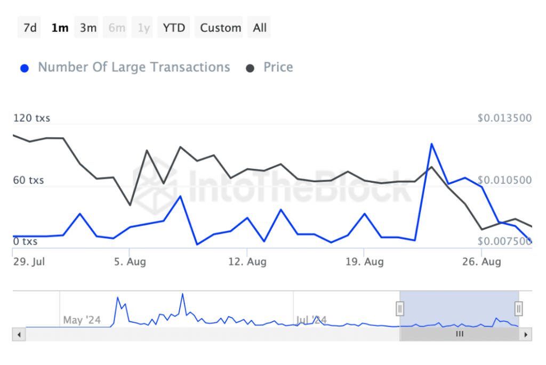Image resolution: width=546 pixels, height=365 pixels.
Task: Toggle the Price series label in legend
Action: tap(278, 68)
